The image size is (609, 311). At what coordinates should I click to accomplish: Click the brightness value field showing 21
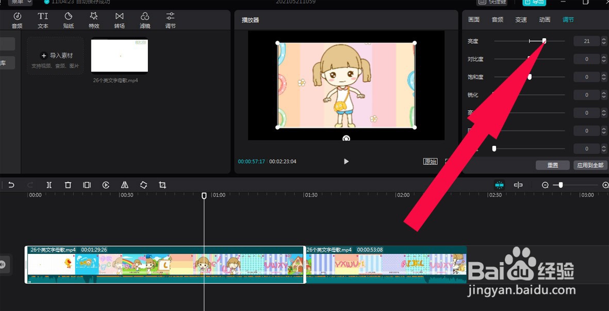(x=586, y=41)
